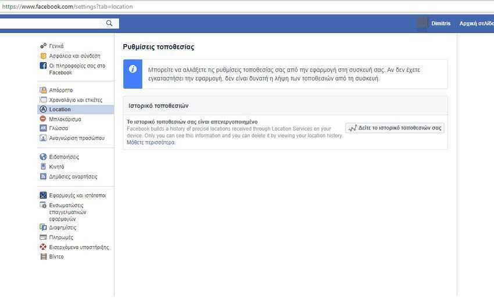Open the Βίντεο settings tab

tap(56, 256)
